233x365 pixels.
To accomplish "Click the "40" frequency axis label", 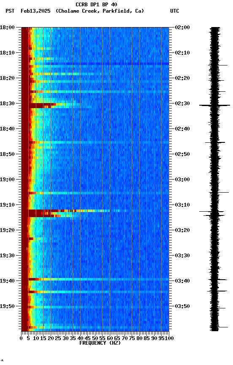I will (x=80, y=338).
